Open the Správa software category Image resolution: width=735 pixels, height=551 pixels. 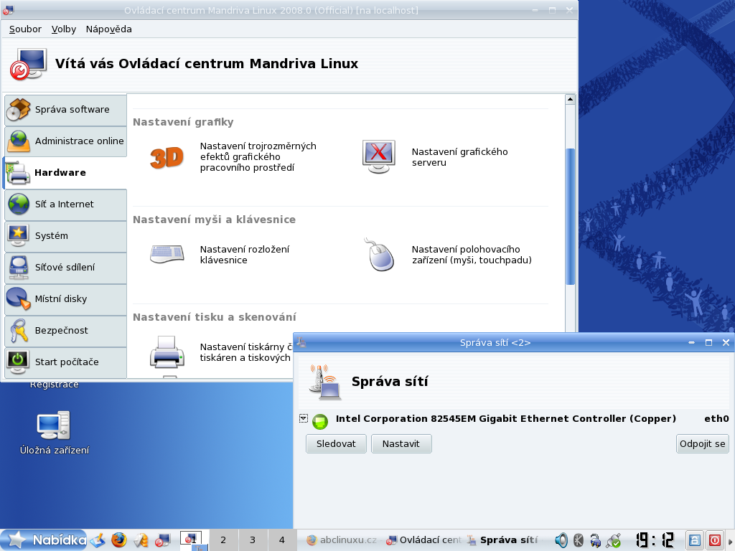click(65, 110)
